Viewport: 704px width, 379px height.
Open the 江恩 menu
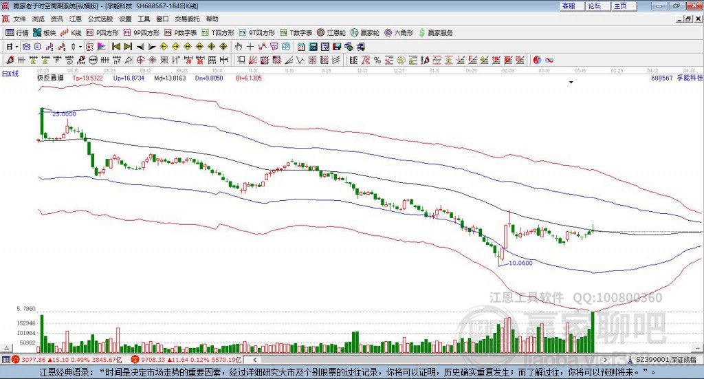pyautogui.click(x=76, y=19)
